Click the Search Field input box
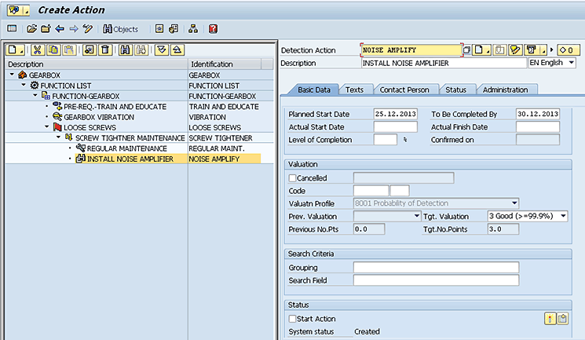 436,280
